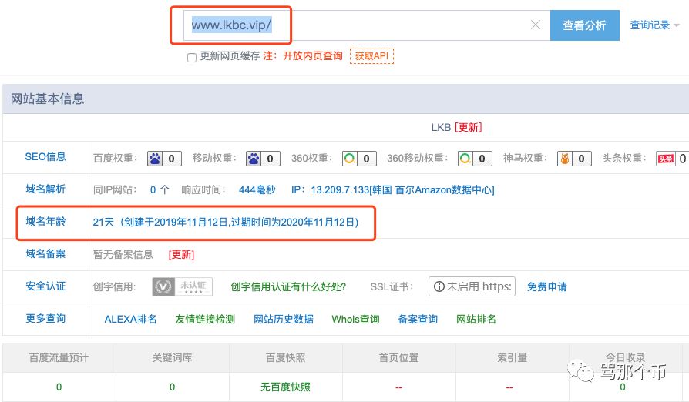Click the 神马权重 icon
The width and height of the screenshot is (689, 402).
tap(565, 159)
